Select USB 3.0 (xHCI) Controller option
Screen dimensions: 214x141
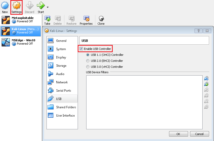[x=88, y=67]
